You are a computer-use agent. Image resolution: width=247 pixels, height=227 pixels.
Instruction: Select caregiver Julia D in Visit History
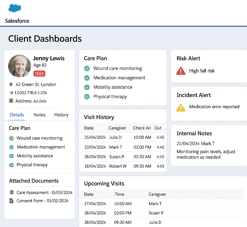click(x=115, y=138)
